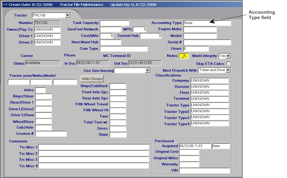The image size is (287, 178).
Task: Click the Cab/Axle field
Action: coord(44,128)
